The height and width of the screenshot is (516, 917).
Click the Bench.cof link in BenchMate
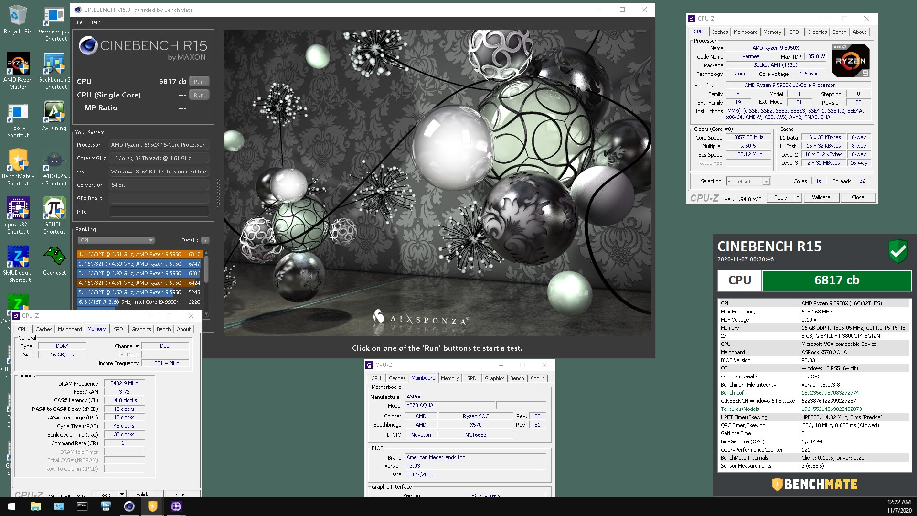732,393
